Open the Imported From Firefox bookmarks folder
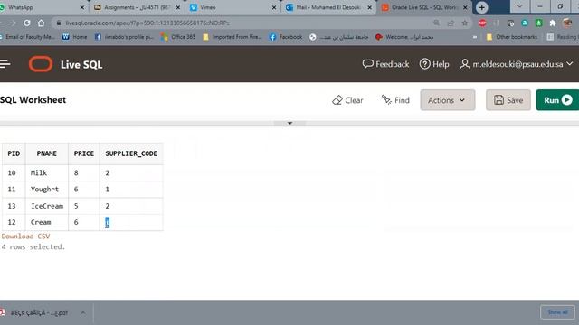 [x=233, y=37]
